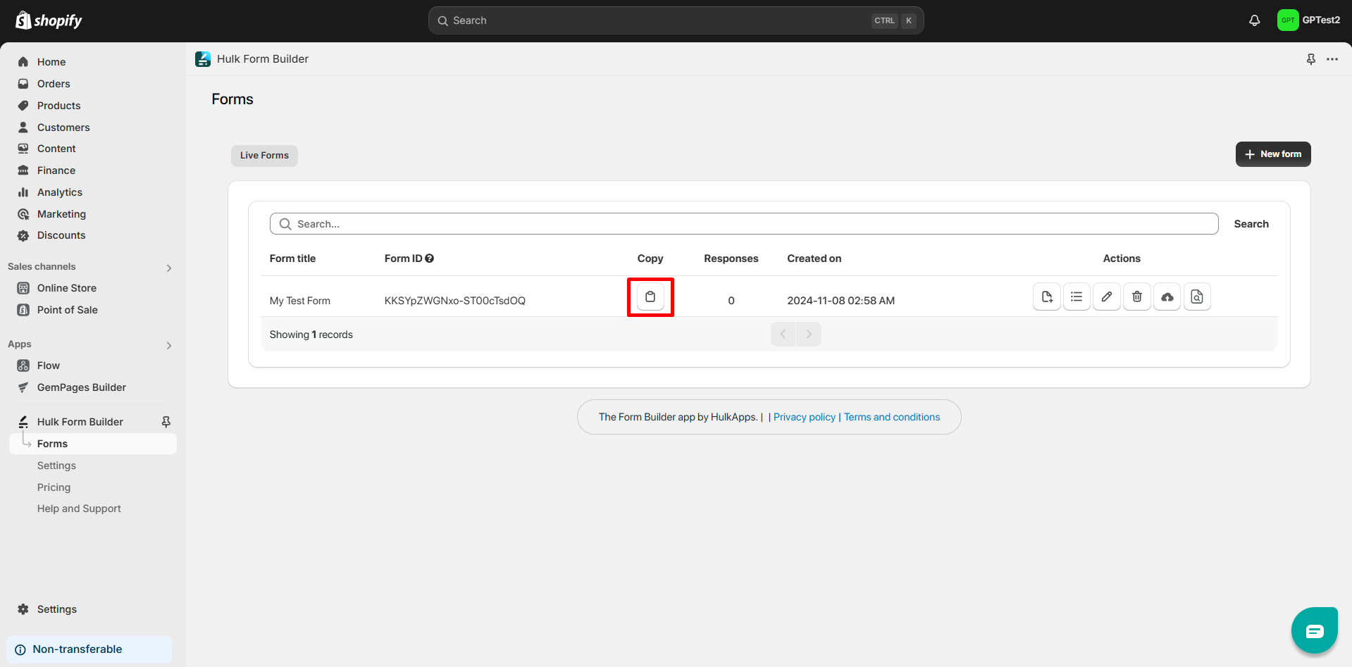Screen dimensions: 1352x667
Task: Open the list icon for My Test Form
Action: (1076, 297)
